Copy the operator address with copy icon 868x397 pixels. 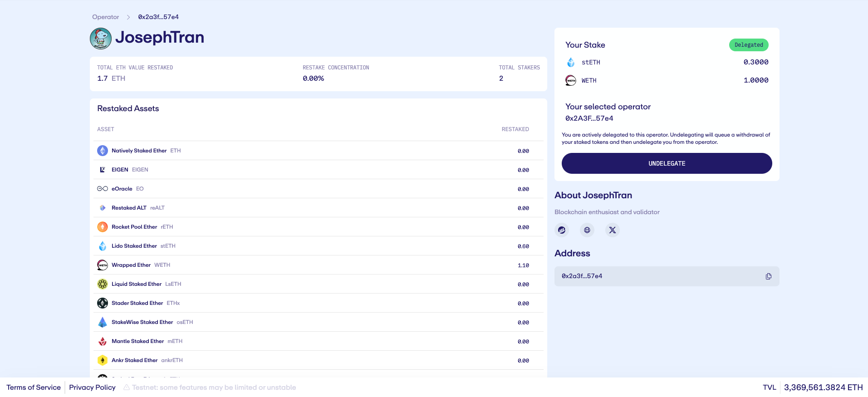768,276
